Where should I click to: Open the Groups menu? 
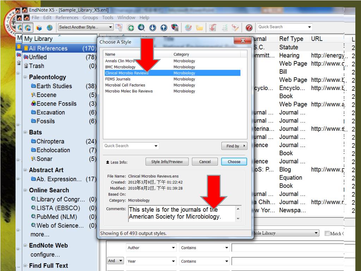point(90,18)
